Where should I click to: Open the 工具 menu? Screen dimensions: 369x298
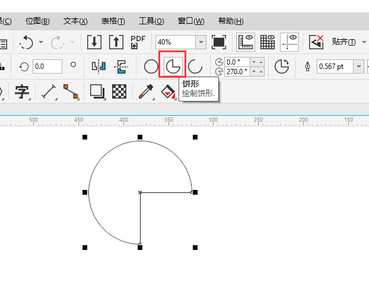151,21
